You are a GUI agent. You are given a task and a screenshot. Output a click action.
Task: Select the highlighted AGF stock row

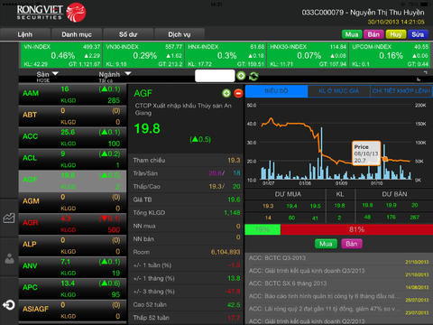click(72, 181)
